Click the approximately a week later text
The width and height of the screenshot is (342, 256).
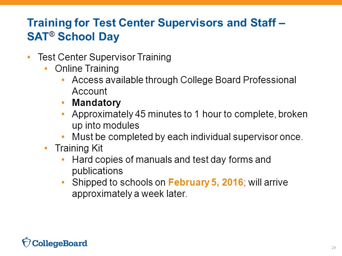tap(130, 194)
